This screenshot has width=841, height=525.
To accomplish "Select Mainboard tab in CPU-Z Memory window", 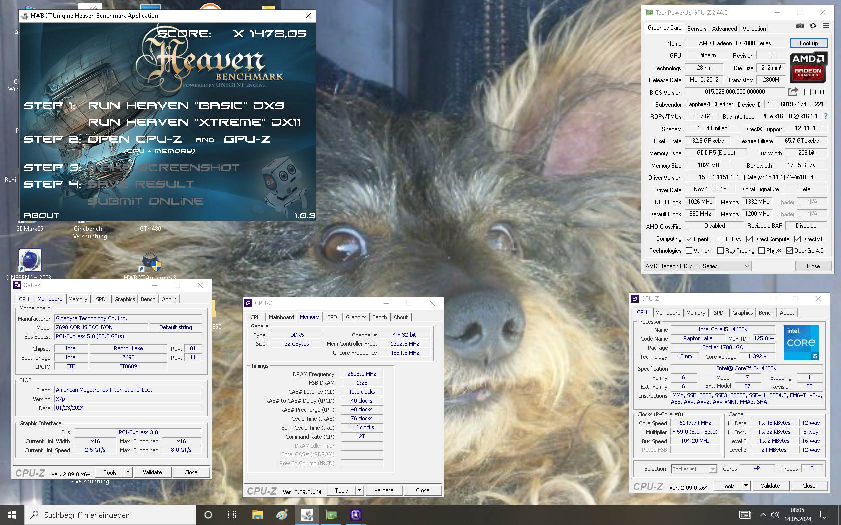I will 281,317.
